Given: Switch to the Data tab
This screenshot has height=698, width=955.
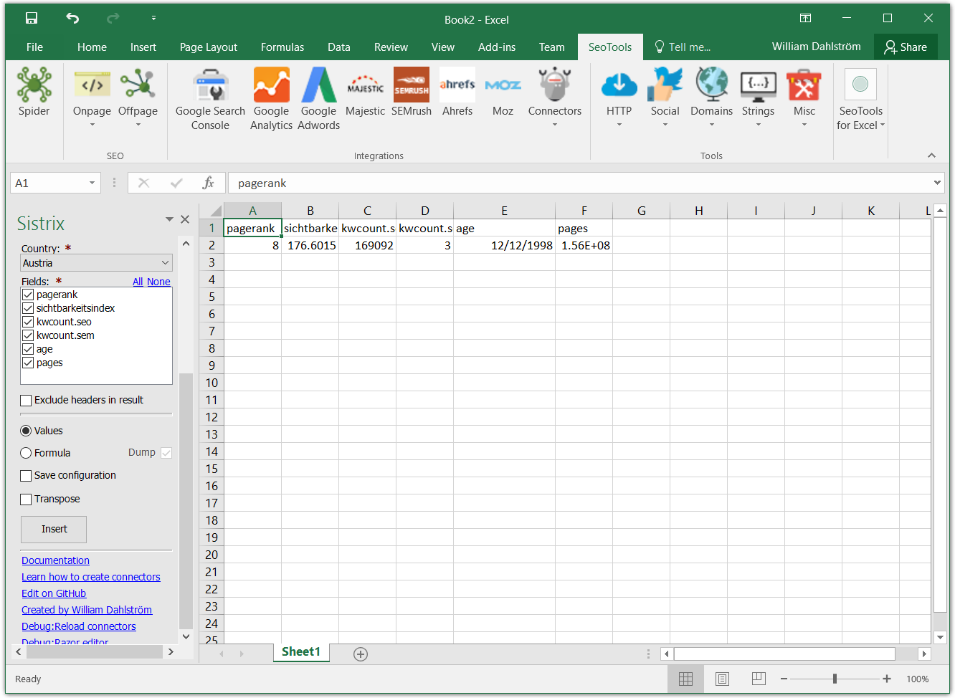Looking at the screenshot, I should [339, 47].
